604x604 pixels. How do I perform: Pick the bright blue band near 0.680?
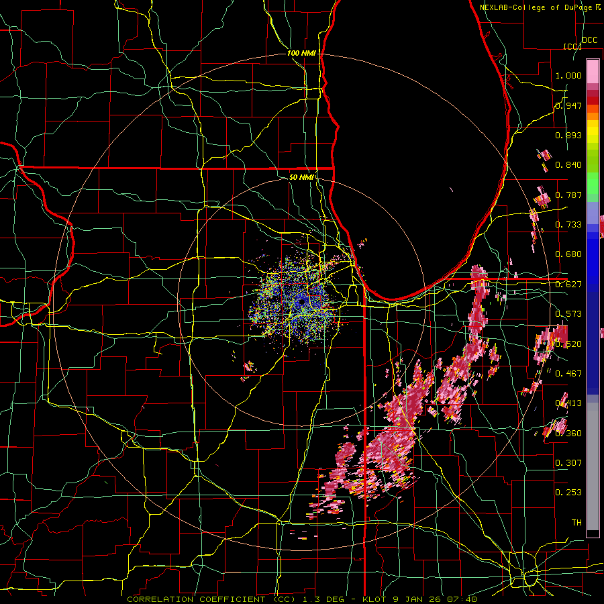point(593,258)
